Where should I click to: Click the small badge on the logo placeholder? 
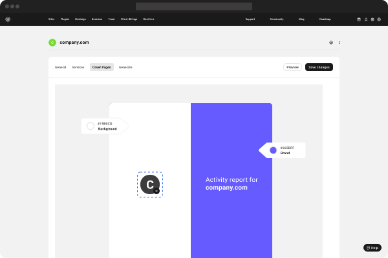[156, 191]
